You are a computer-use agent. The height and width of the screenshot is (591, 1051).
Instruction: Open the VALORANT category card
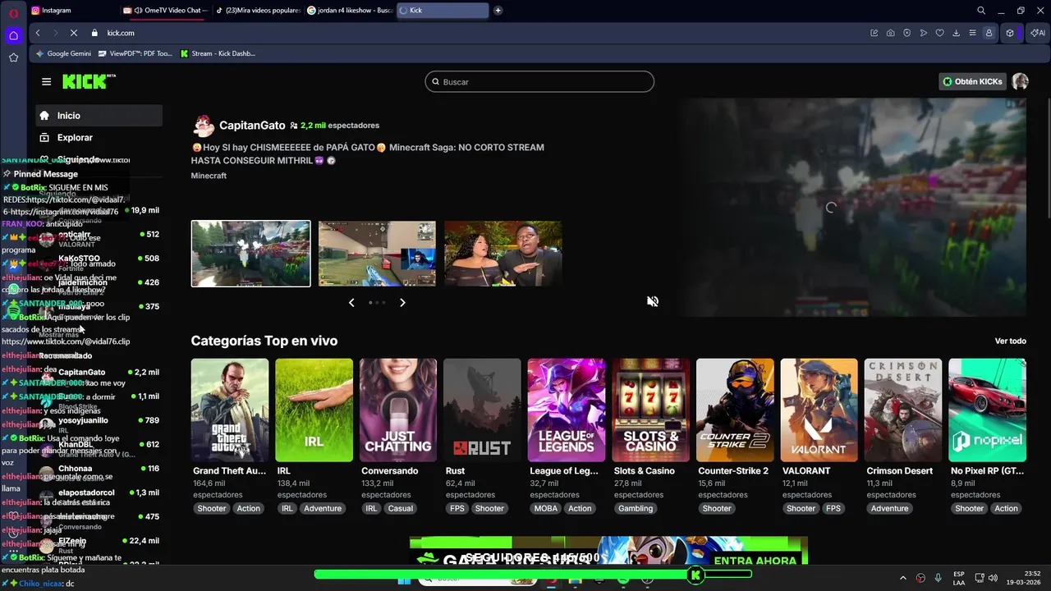click(819, 410)
